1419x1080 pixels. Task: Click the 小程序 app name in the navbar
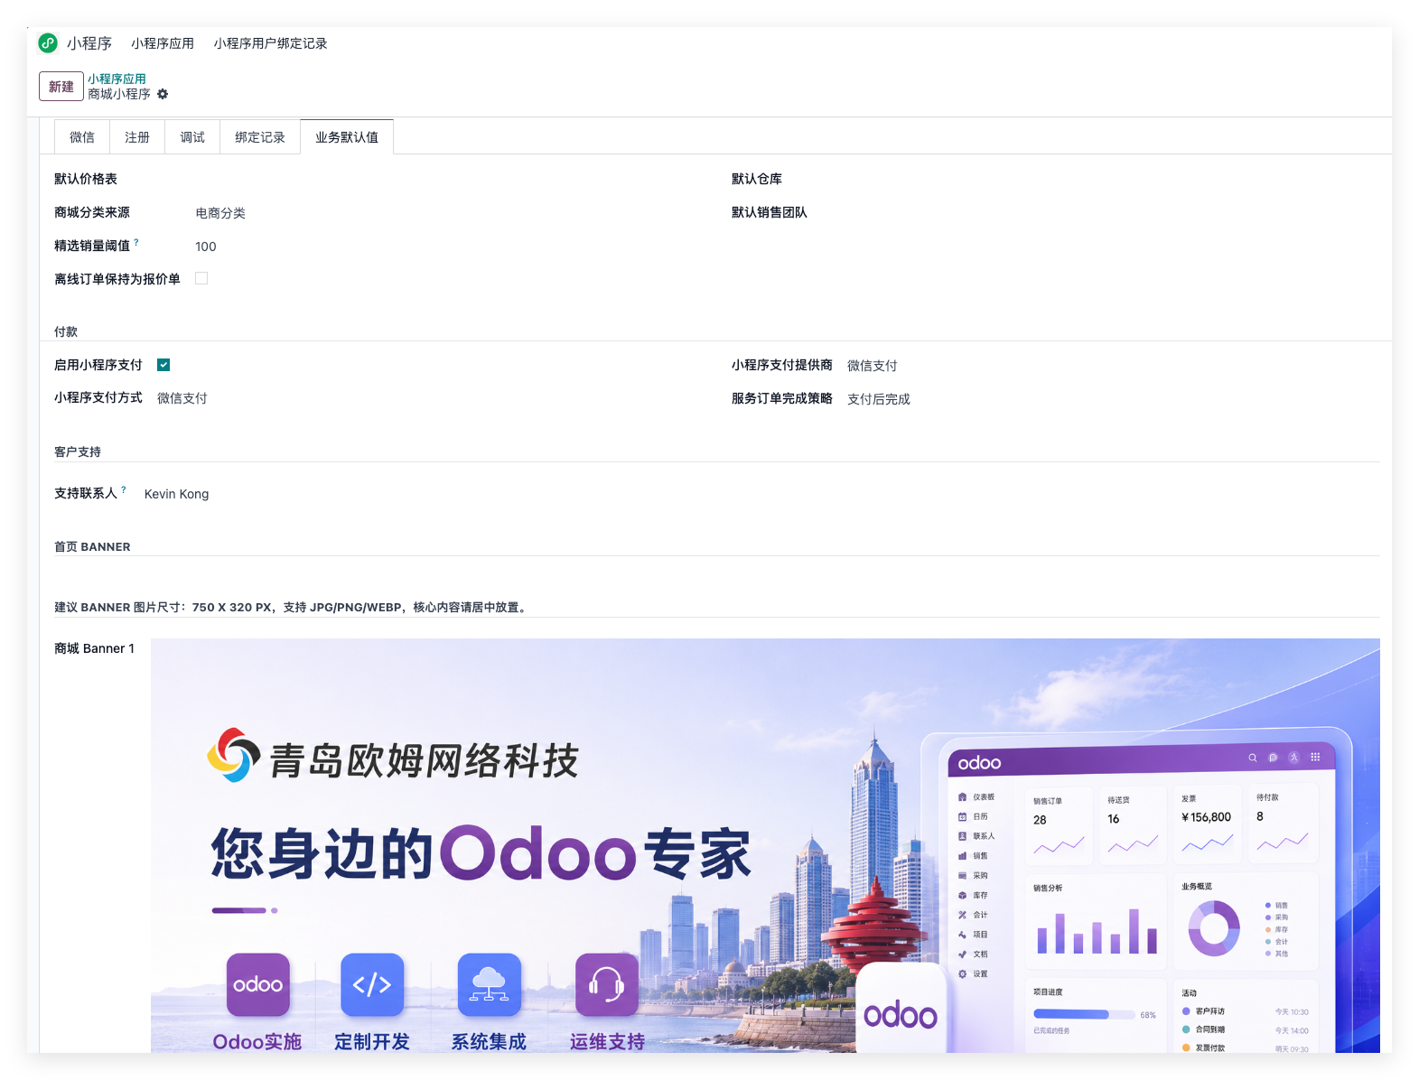[x=89, y=43]
